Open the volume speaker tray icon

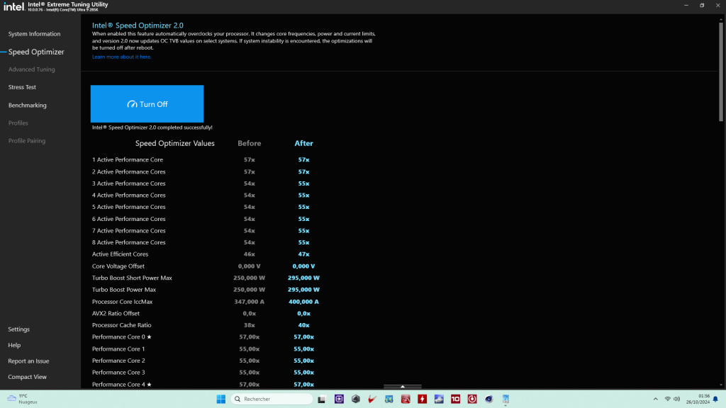pyautogui.click(x=677, y=399)
